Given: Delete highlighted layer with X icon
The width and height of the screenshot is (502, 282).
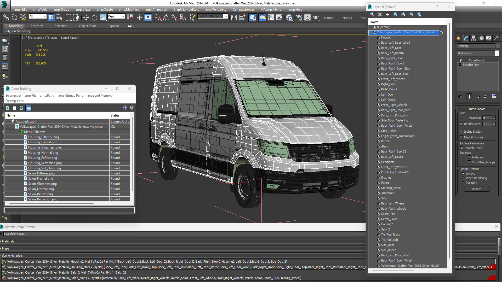Looking at the screenshot, I should pyautogui.click(x=380, y=14).
